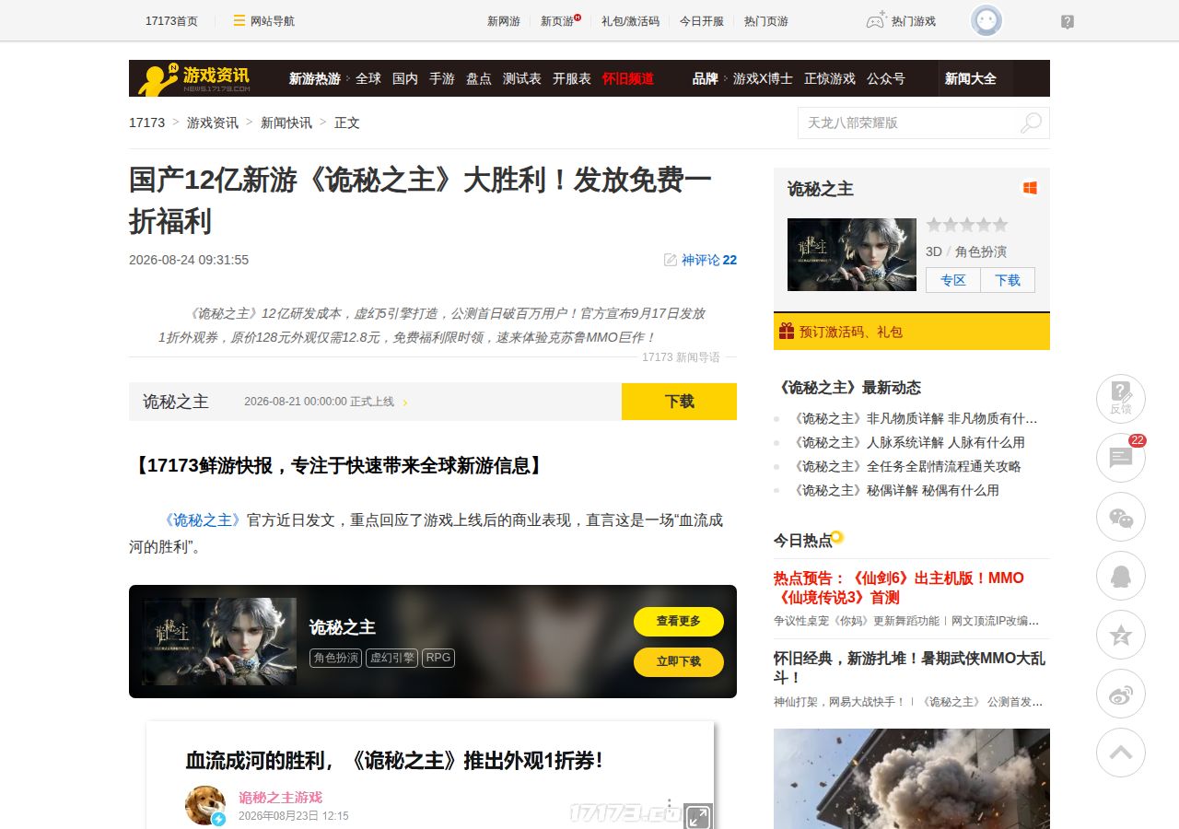Share article via WeChat icon
The width and height of the screenshot is (1179, 829).
pyautogui.click(x=1121, y=517)
